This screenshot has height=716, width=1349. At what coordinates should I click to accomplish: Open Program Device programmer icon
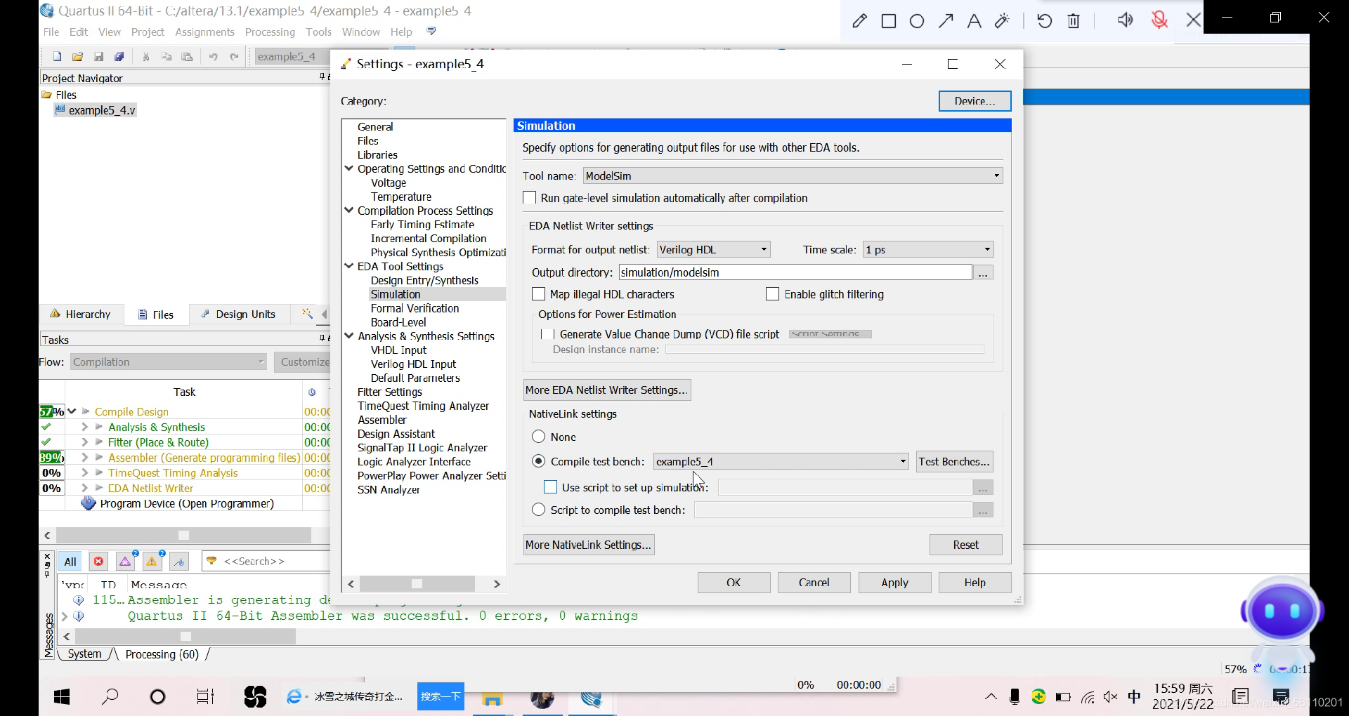tap(89, 503)
